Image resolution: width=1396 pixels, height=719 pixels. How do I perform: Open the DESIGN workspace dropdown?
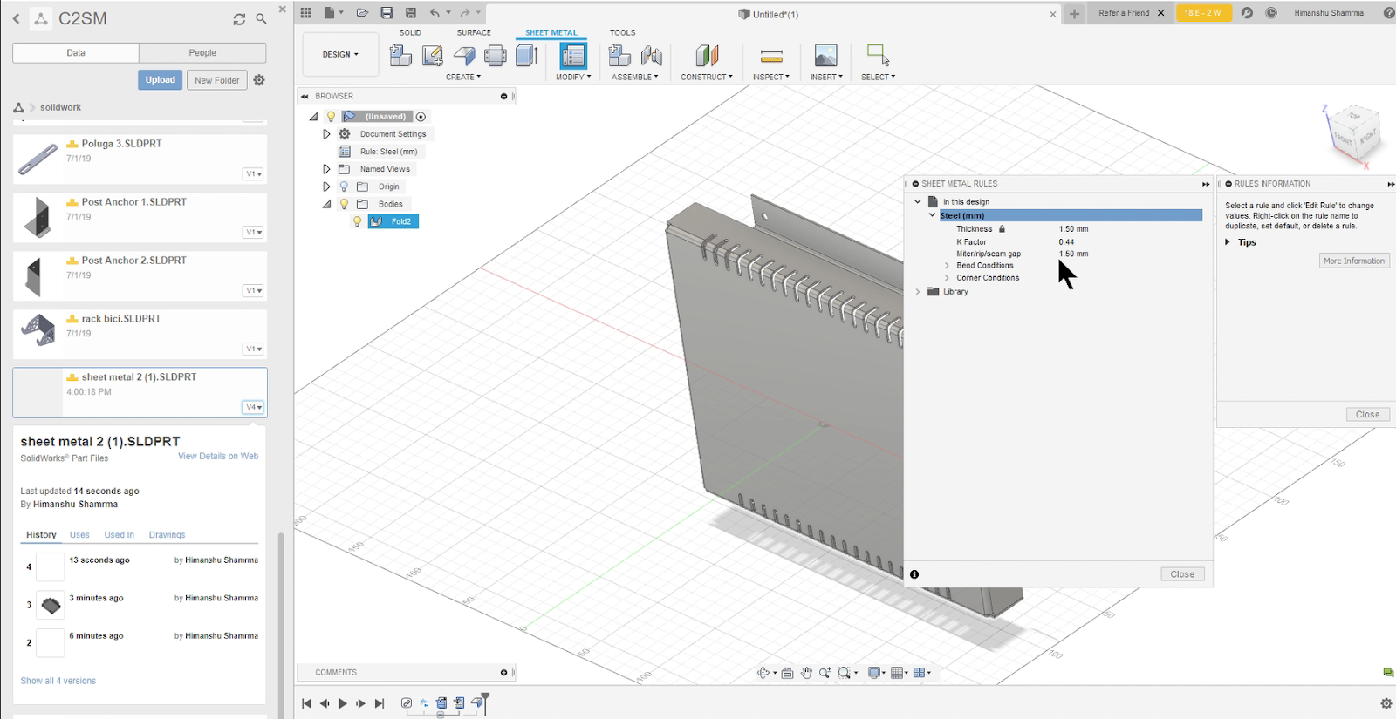coord(340,54)
